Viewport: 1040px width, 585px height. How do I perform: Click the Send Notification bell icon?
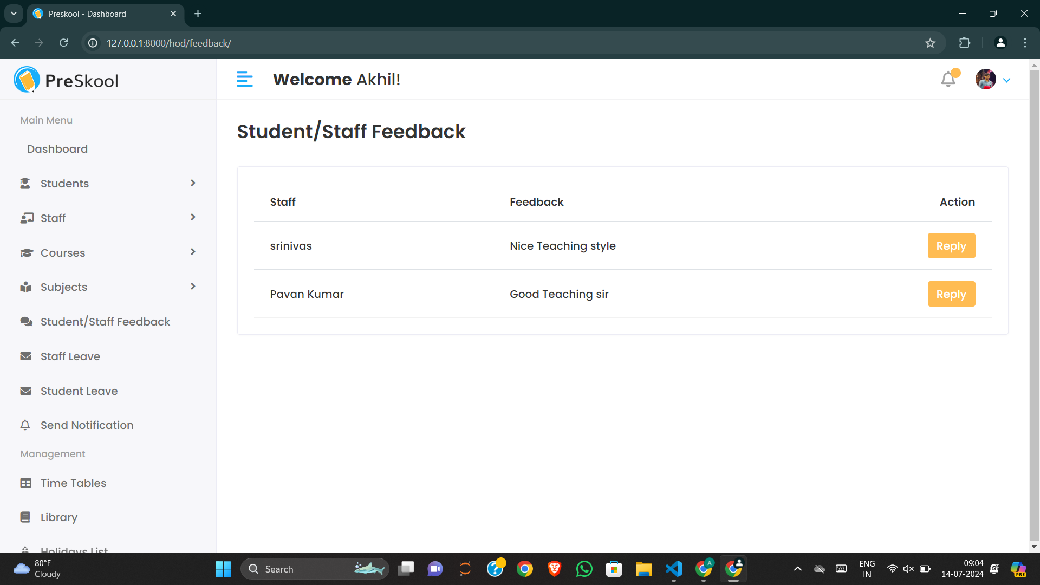(x=25, y=425)
